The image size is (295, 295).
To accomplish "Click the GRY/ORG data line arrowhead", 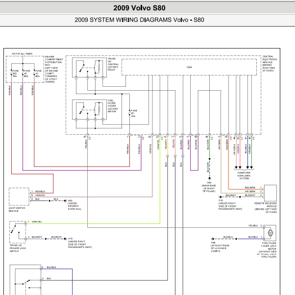I will point(236,167).
